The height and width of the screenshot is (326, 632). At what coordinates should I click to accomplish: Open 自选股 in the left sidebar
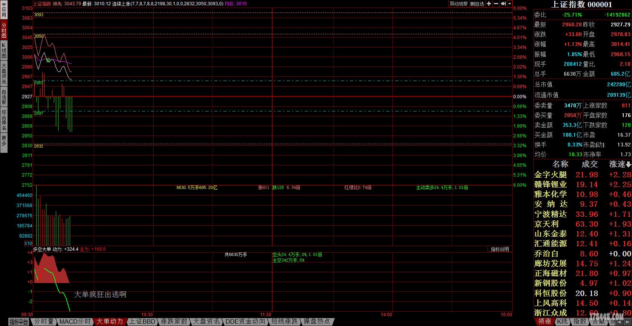[x=4, y=97]
